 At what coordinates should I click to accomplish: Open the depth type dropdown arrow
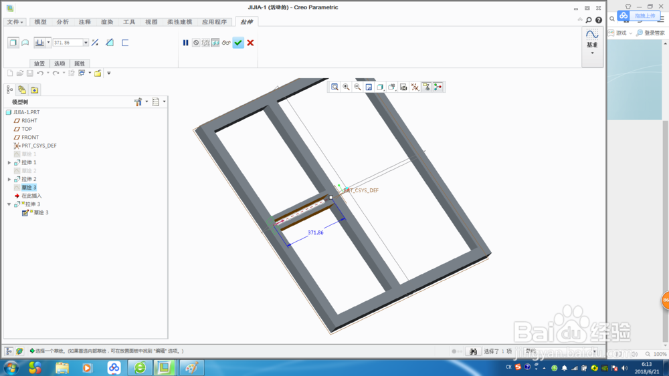click(49, 43)
